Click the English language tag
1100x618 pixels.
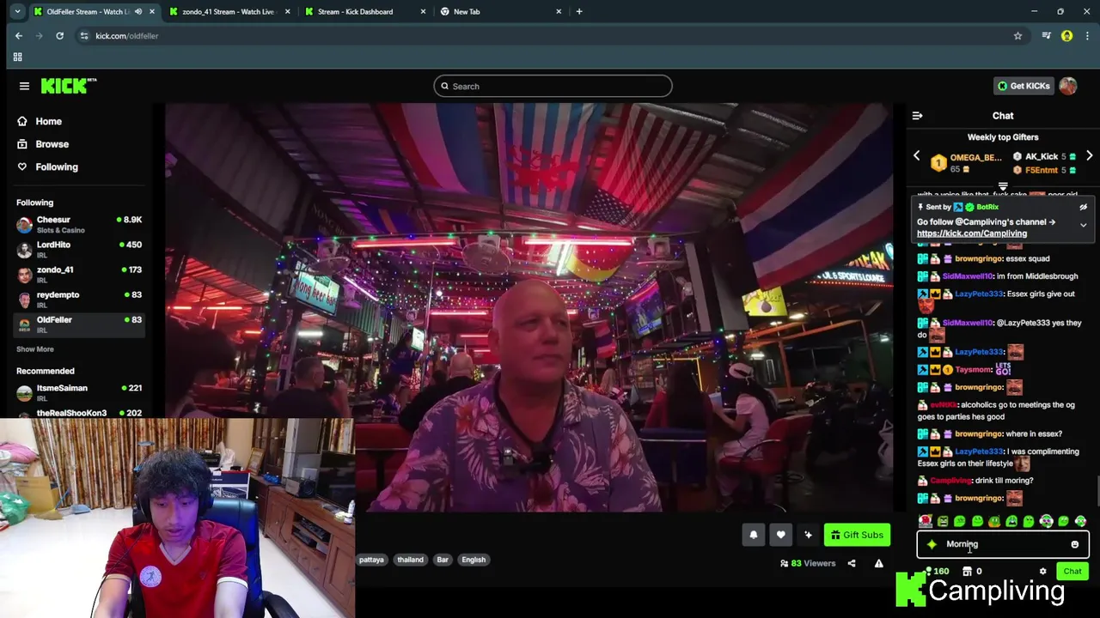tap(474, 560)
